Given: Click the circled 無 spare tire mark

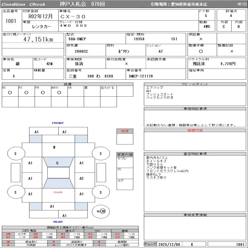Looking at the screenshot, I should click(103, 211).
